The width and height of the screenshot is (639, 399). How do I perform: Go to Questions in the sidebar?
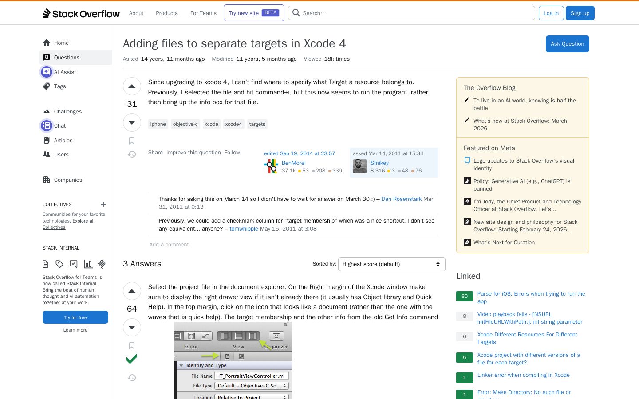coord(75,58)
